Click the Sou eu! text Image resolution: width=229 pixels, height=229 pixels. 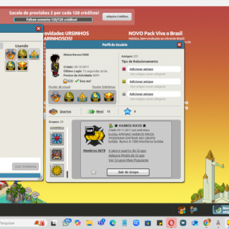(85, 81)
